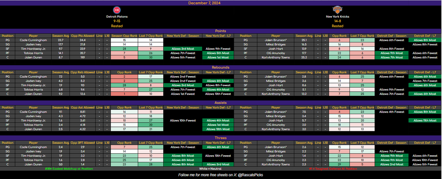Select the Allows 1st Most cell in Assists
442x179 pixels.
tap(218, 124)
